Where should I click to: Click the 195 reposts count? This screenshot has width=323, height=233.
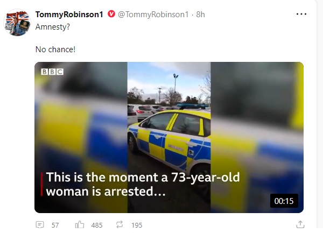(x=137, y=225)
